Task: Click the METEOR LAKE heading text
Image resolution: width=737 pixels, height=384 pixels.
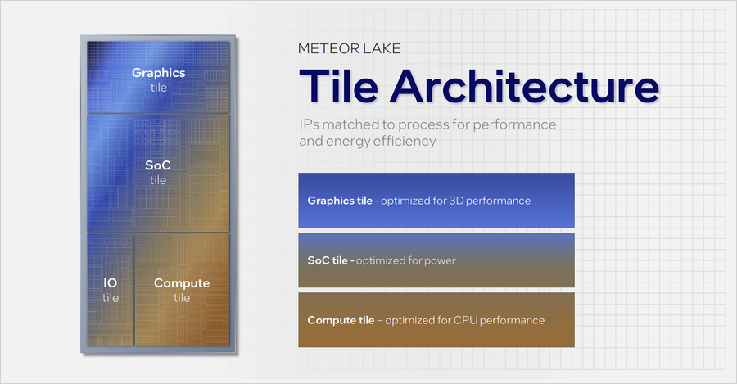Action: (x=350, y=49)
